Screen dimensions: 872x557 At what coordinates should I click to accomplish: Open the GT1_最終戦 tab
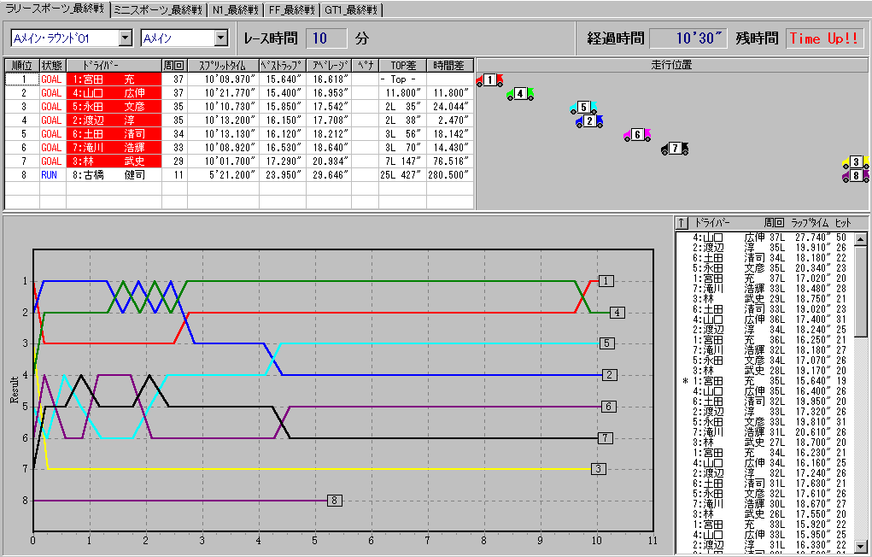pos(351,9)
